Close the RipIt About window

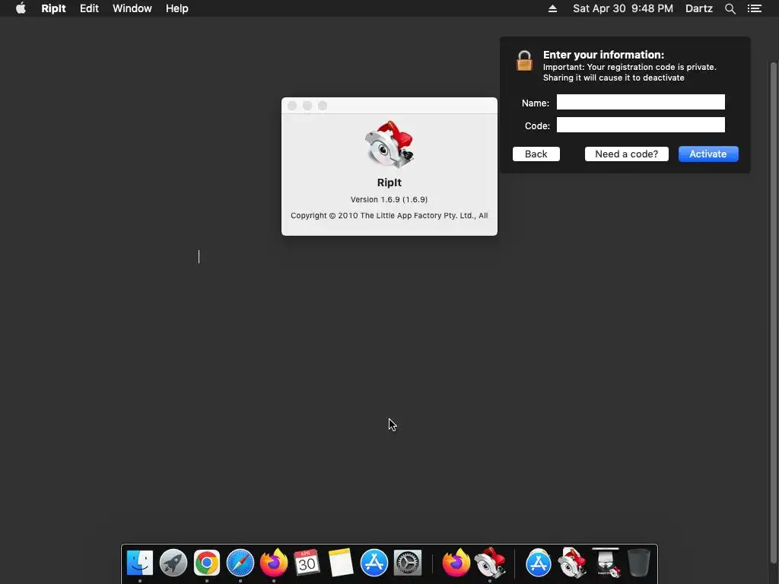point(292,106)
